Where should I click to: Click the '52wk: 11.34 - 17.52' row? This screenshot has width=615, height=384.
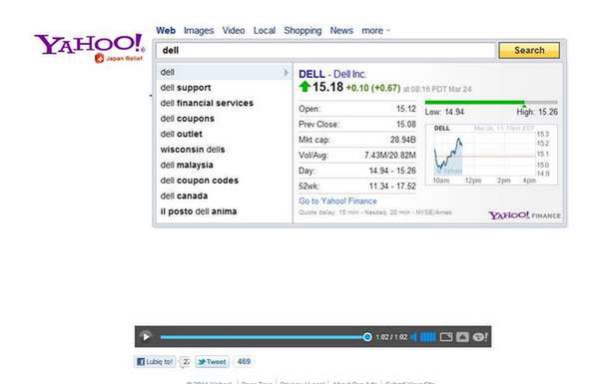(x=357, y=187)
